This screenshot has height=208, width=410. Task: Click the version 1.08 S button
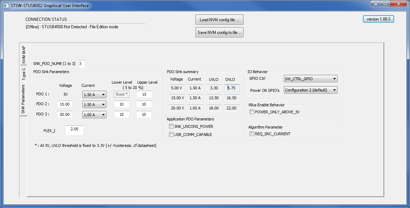[x=378, y=19]
